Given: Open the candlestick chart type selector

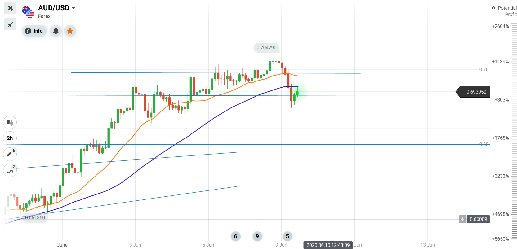Looking at the screenshot, I should click(10, 122).
